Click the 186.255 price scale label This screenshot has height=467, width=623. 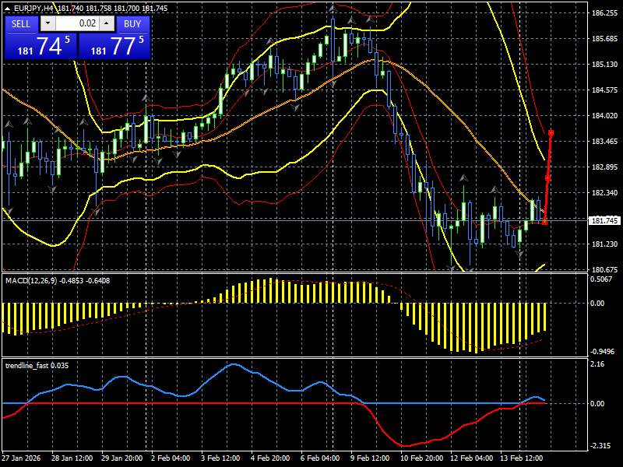(x=605, y=13)
